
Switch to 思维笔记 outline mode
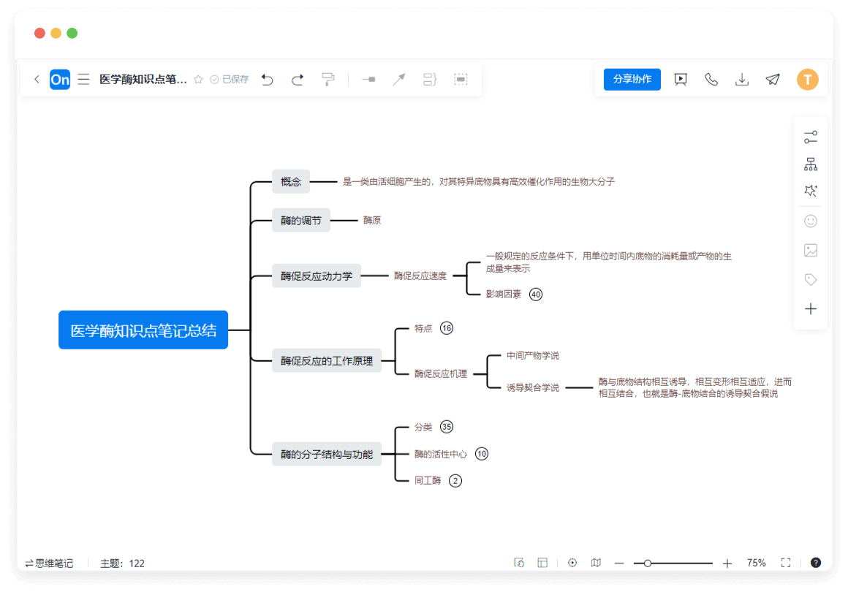pos(49,563)
